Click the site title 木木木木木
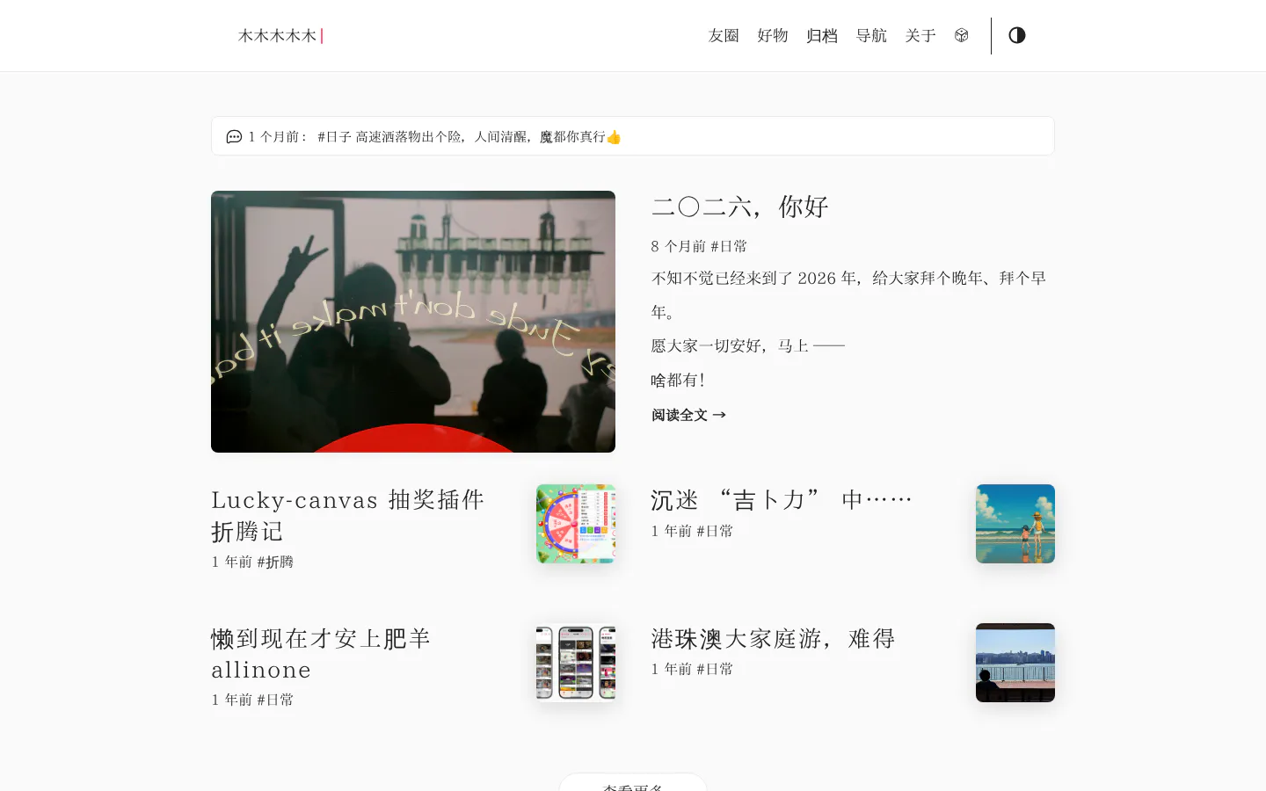The image size is (1266, 791). (x=277, y=35)
